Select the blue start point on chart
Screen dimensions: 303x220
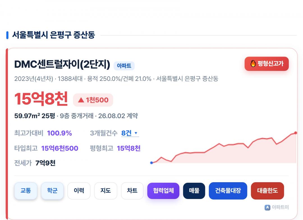pos(151,163)
